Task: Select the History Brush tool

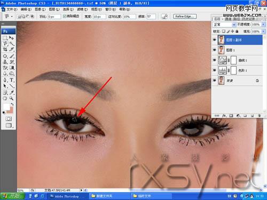Action: tap(11, 62)
